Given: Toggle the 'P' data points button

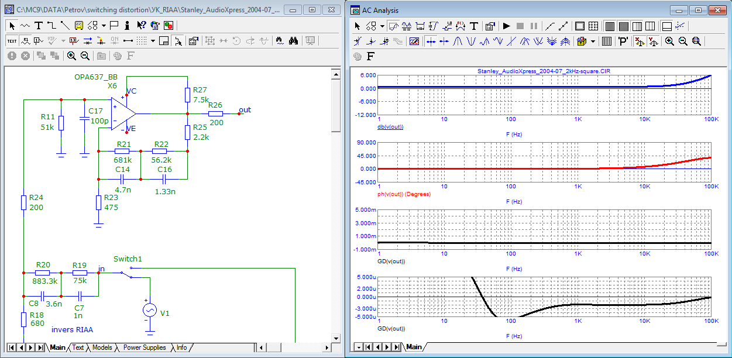Looking at the screenshot, I should 623,41.
